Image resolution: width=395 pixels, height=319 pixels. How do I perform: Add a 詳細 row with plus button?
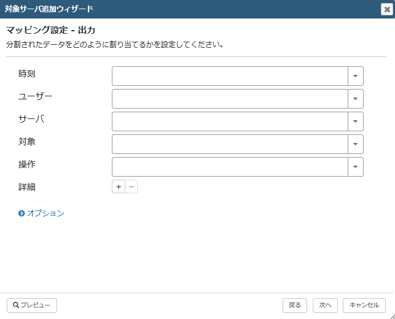pos(119,186)
